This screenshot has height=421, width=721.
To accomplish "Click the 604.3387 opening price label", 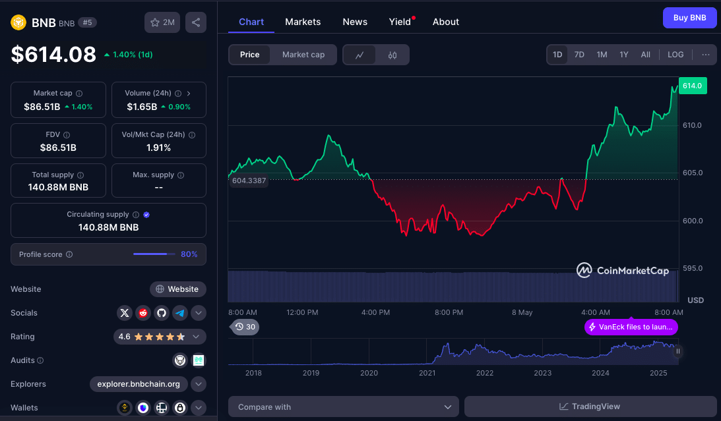I will pos(249,181).
